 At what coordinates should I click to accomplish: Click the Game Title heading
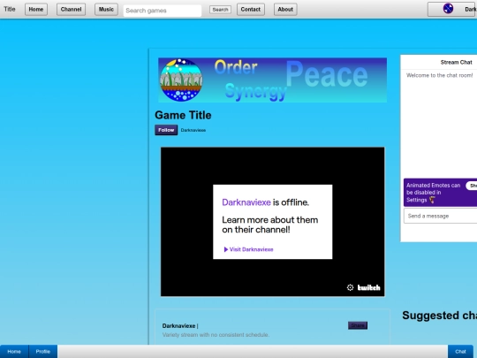[183, 115]
